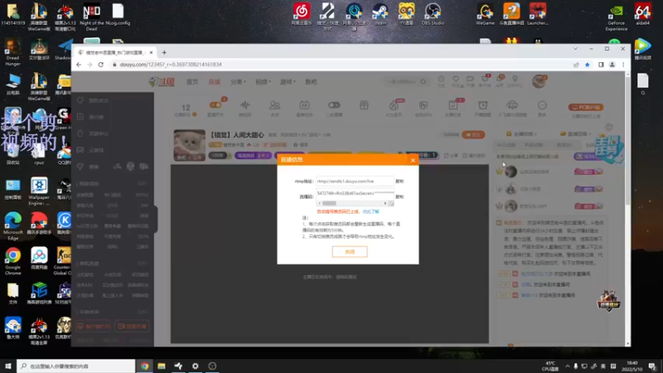This screenshot has height=373, width=663.
Task: Click into the rtmp address field
Action: [x=355, y=181]
